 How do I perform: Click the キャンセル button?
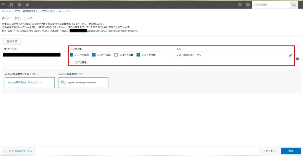point(269,151)
